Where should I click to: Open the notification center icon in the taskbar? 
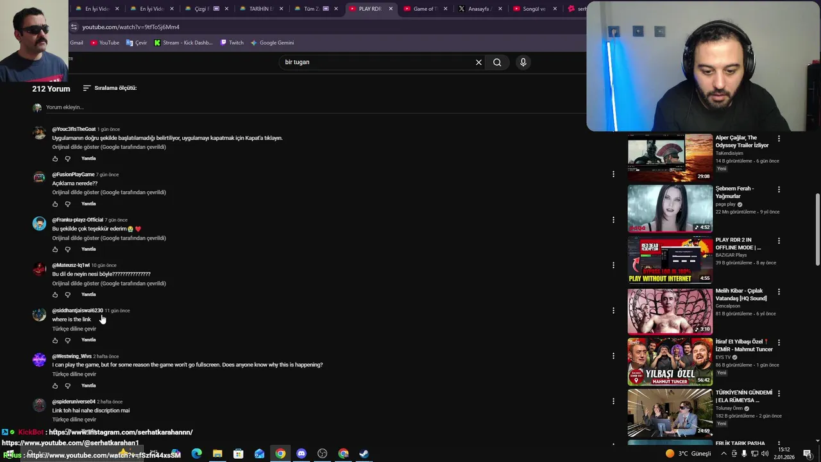[808, 454]
